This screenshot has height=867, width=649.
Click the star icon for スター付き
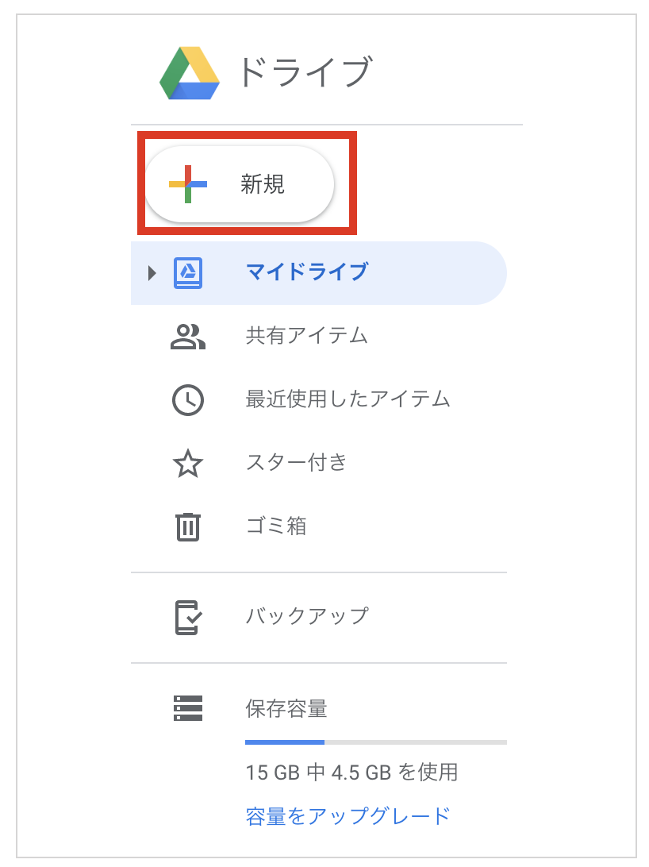click(188, 464)
